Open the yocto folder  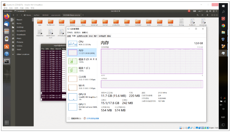(x=170, y=22)
